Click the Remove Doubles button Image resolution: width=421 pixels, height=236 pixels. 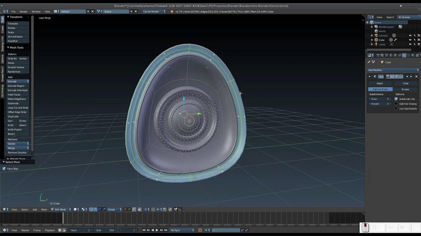[18, 152]
